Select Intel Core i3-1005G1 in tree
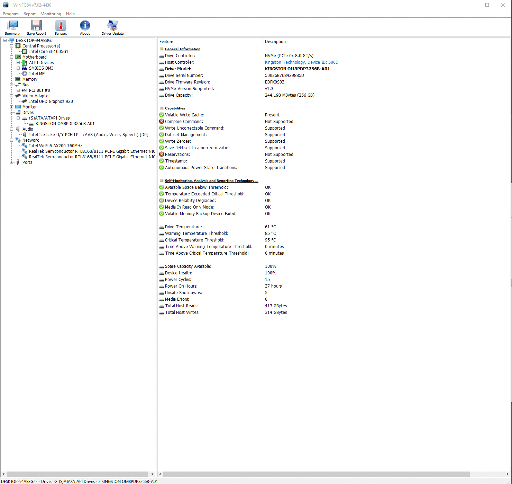This screenshot has width=512, height=484. tap(49, 52)
